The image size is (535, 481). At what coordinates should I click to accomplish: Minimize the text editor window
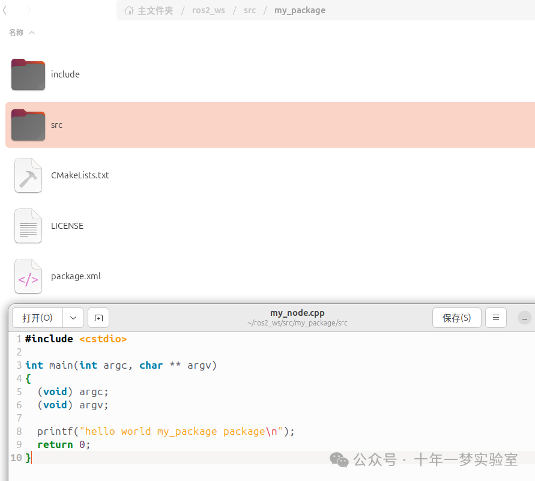point(524,318)
